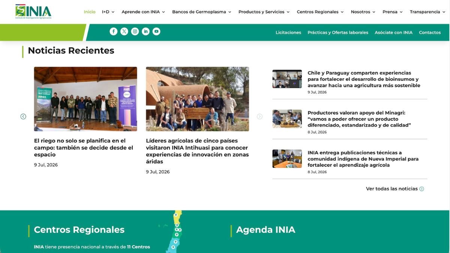This screenshot has width=450, height=253.
Task: Open 'INIA entrega publicaciones técnicas' headline
Action: pos(363,159)
